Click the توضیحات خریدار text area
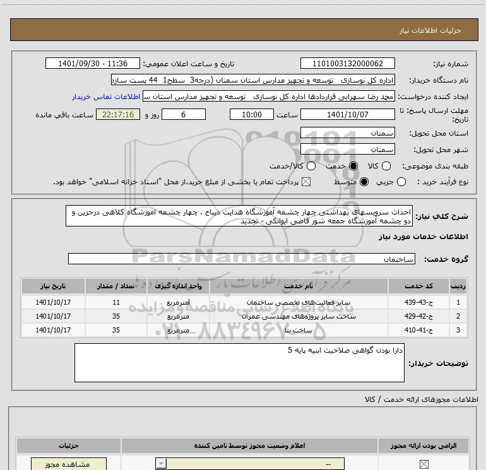Image resolution: width=486 pixels, height=470 pixels. [x=239, y=363]
